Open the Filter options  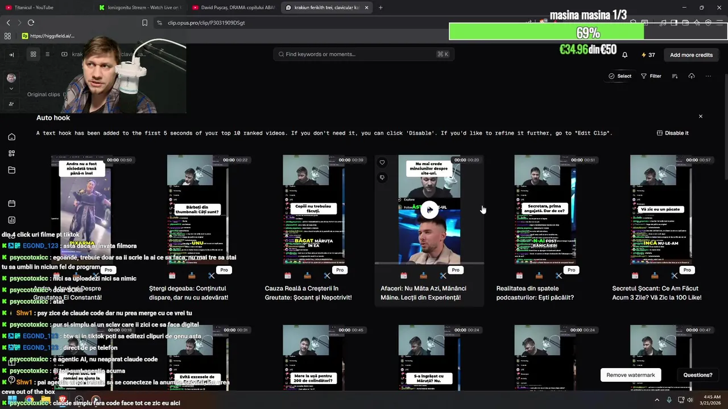pos(651,76)
